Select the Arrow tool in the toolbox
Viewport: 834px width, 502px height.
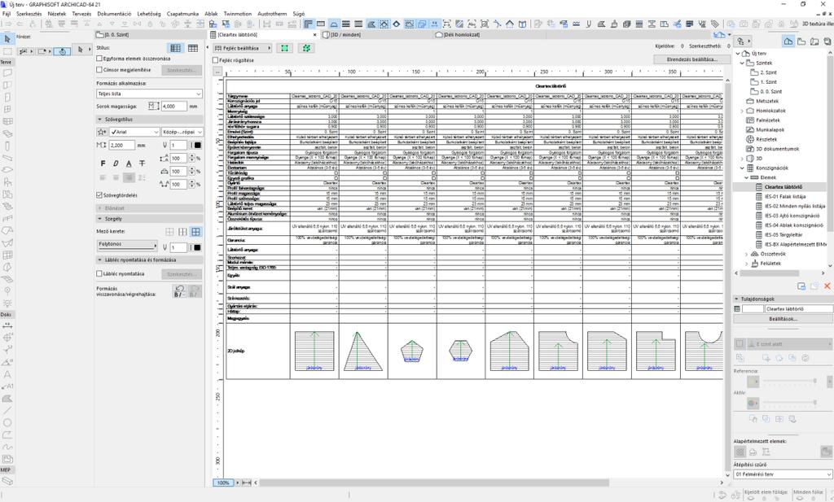(7, 39)
